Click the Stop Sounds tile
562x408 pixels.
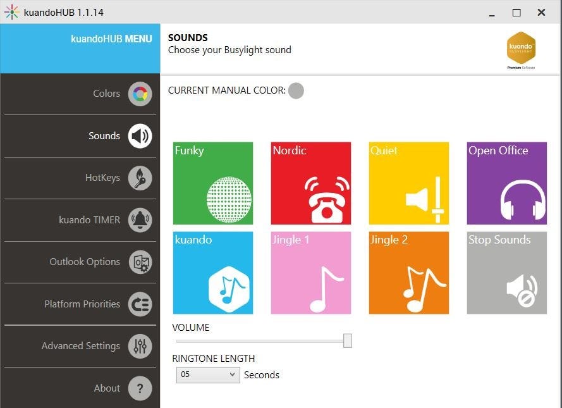[x=507, y=273]
